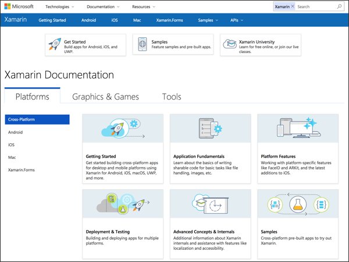This screenshot has height=262, width=349.
Task: Click the Samples phone globe icon
Action: (143, 44)
